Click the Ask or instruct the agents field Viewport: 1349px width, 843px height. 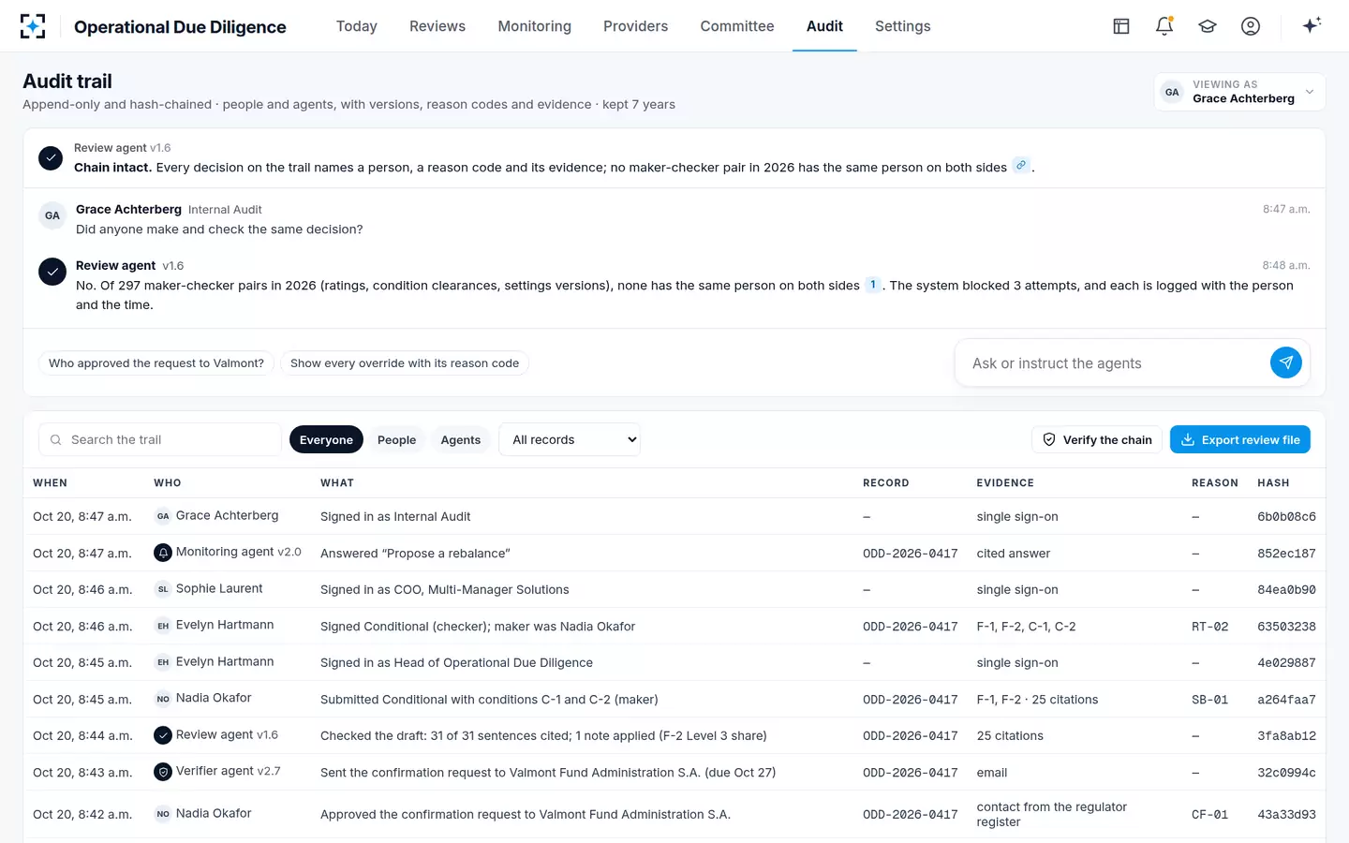1115,363
